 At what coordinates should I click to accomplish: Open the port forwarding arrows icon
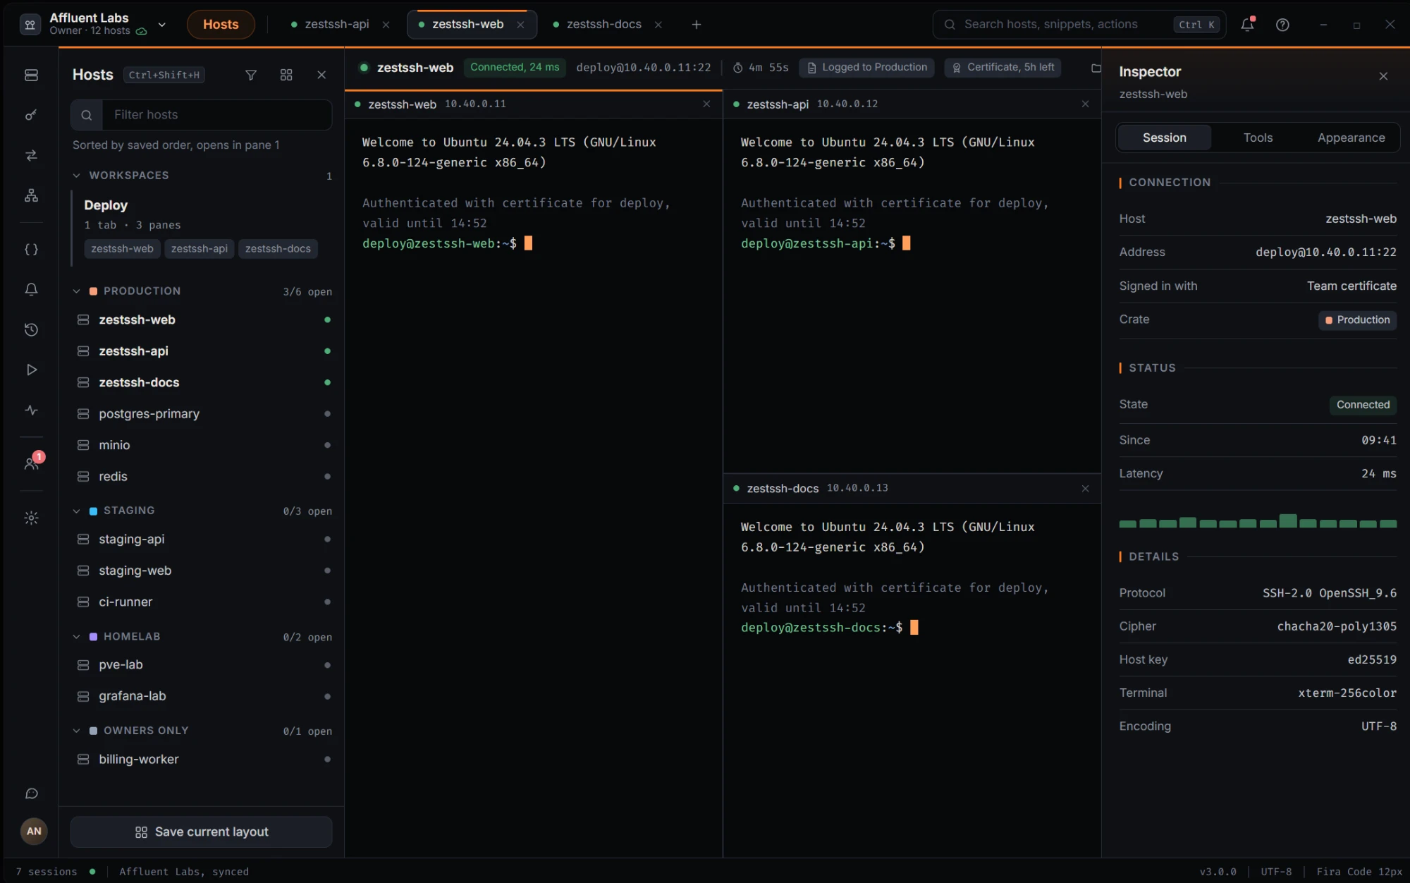31,155
